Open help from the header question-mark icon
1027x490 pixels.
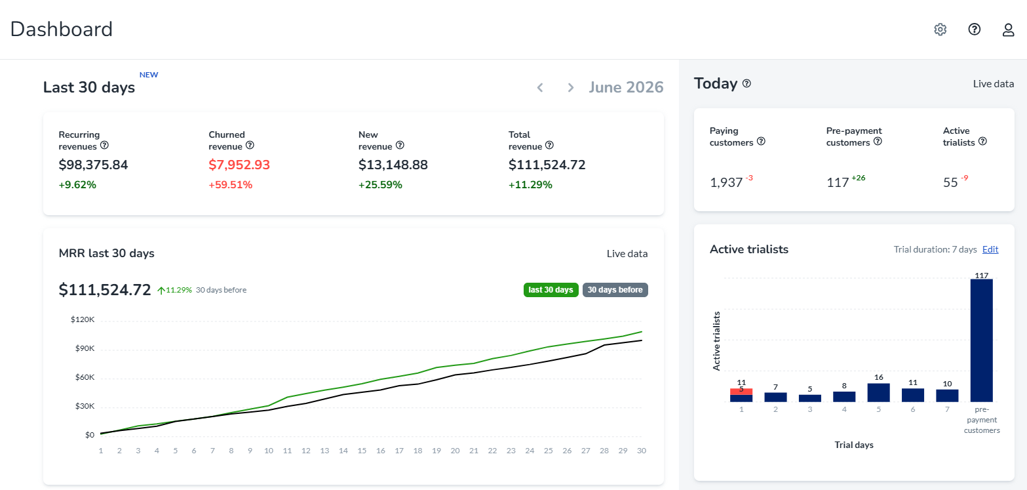975,30
